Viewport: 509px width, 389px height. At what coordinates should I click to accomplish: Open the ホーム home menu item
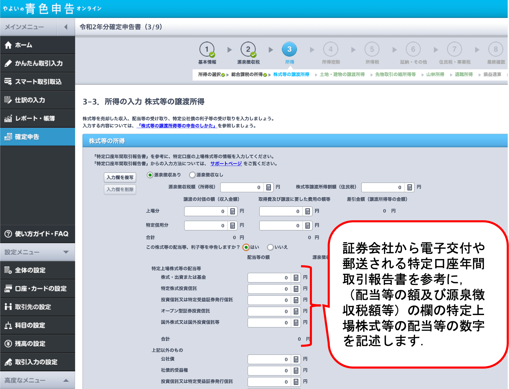(x=37, y=45)
